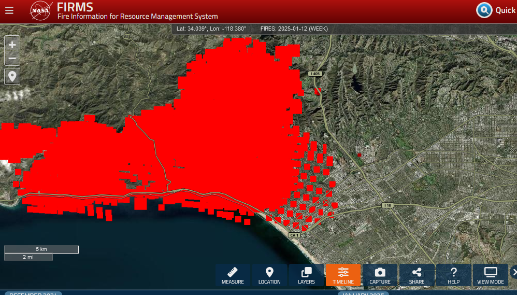The height and width of the screenshot is (295, 517).
Task: Click the map location marker button
Action: (12, 77)
